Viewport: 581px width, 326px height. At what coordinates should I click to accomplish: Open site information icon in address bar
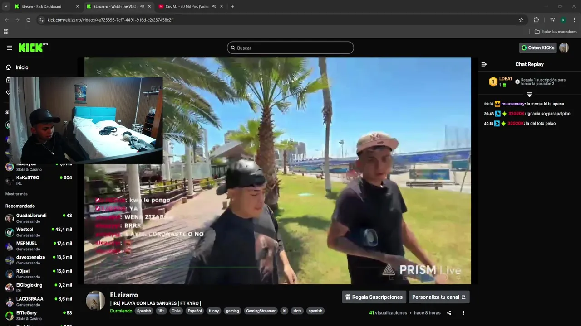[x=41, y=20]
